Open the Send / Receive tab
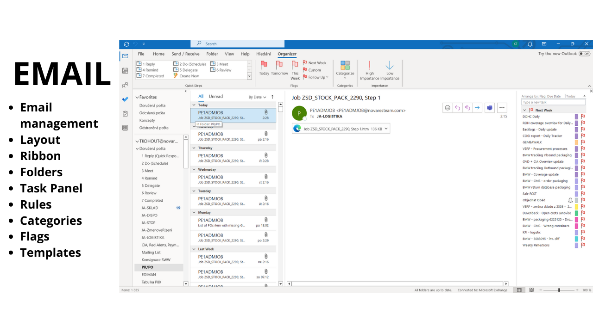This screenshot has height=333, width=593. coord(185,54)
